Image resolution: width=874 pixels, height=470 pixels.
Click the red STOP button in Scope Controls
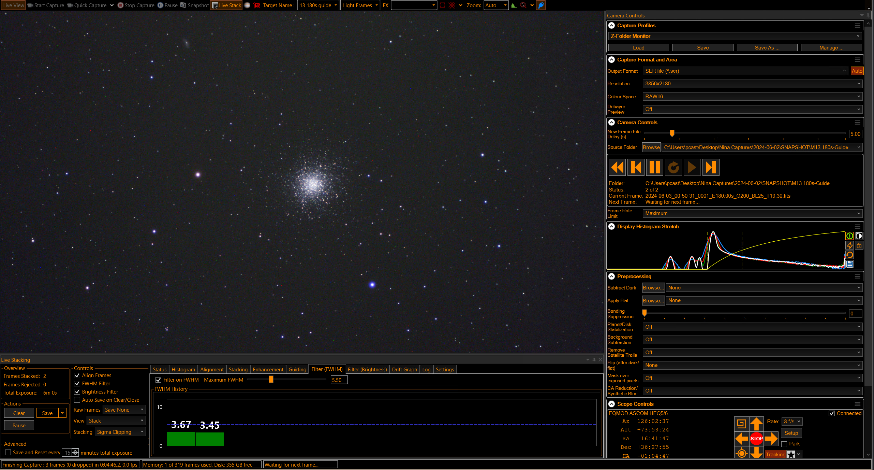[x=756, y=439]
